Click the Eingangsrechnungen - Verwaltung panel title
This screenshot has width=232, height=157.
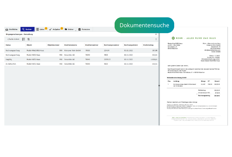[x=20, y=34]
